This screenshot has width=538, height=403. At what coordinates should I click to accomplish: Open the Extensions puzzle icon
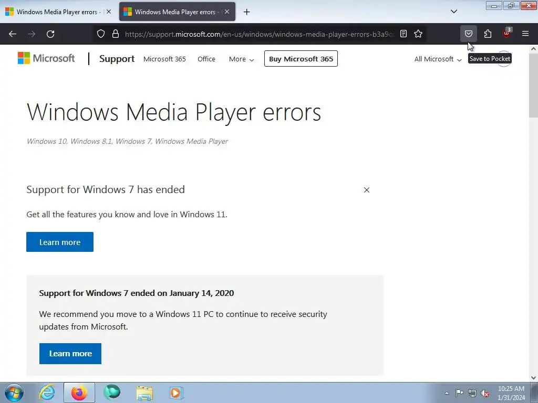[488, 34]
